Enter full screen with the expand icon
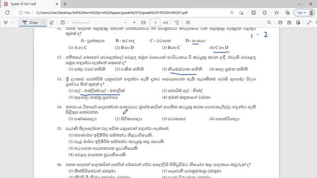317x178 pixels. coord(309,23)
